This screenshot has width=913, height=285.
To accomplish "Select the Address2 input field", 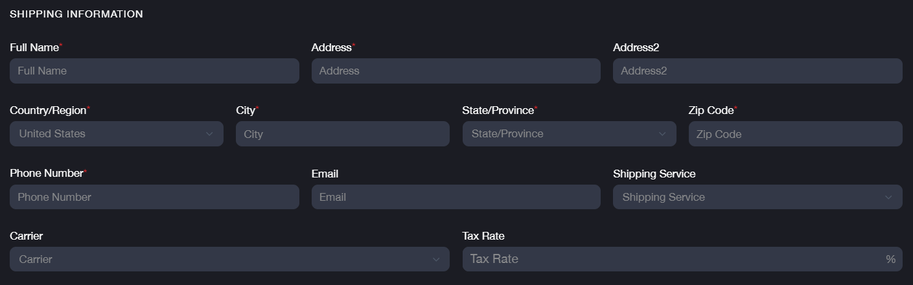I will pyautogui.click(x=757, y=71).
